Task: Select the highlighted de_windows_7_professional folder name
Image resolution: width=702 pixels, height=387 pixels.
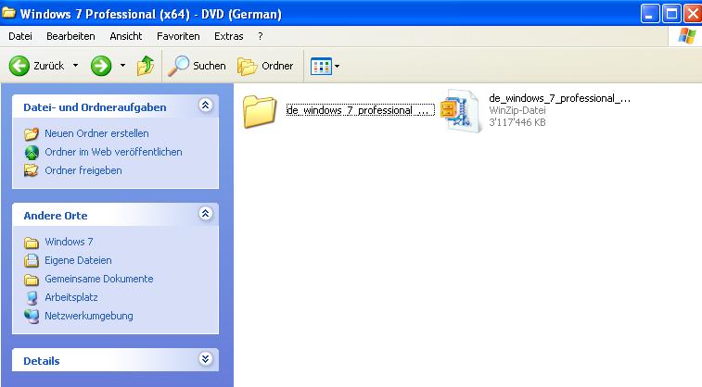Action: click(x=361, y=110)
